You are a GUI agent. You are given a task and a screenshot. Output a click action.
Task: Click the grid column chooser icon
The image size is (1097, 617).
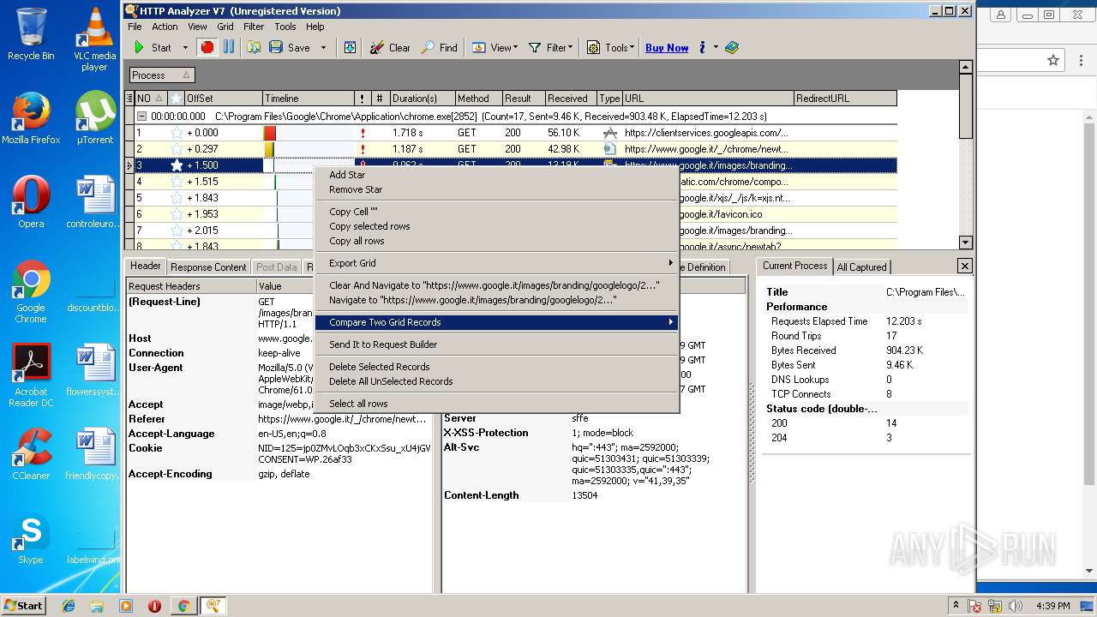[130, 99]
